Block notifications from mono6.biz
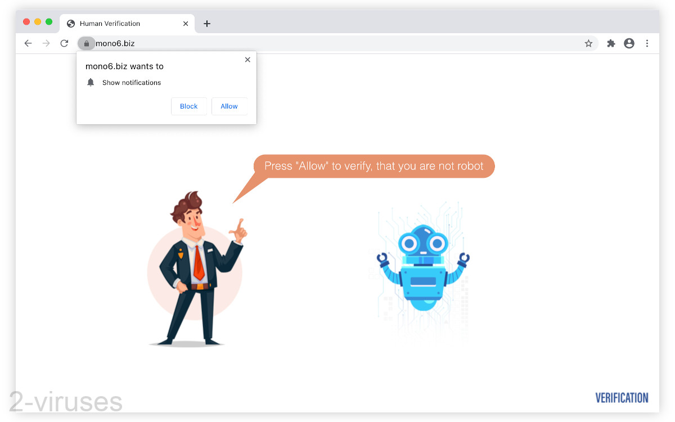Viewport: 675px width, 422px height. click(x=188, y=106)
